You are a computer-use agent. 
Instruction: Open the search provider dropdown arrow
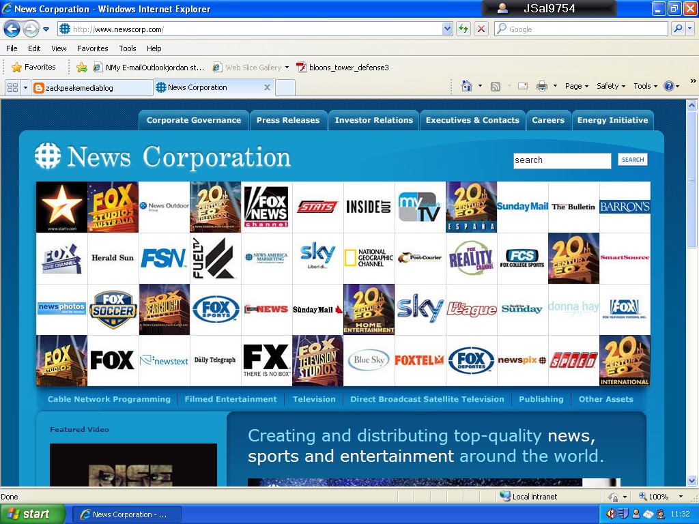(689, 29)
